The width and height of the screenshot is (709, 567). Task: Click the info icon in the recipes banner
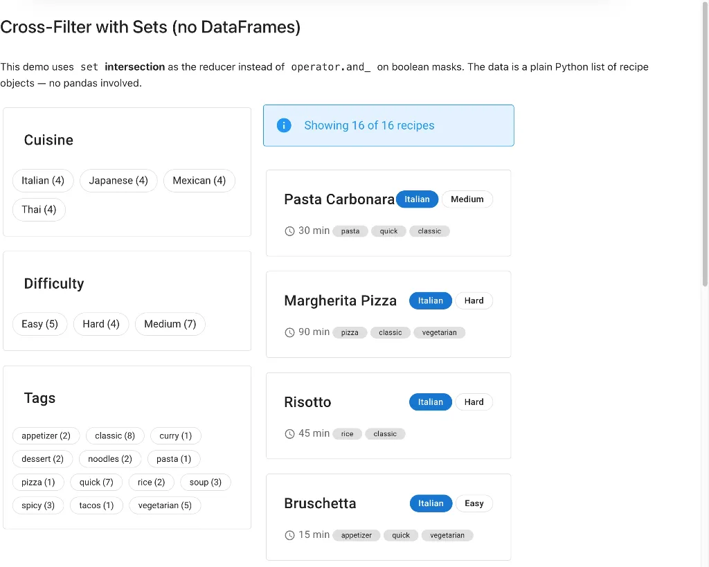click(x=284, y=125)
